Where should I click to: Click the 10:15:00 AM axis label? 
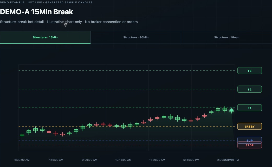tap(123, 160)
